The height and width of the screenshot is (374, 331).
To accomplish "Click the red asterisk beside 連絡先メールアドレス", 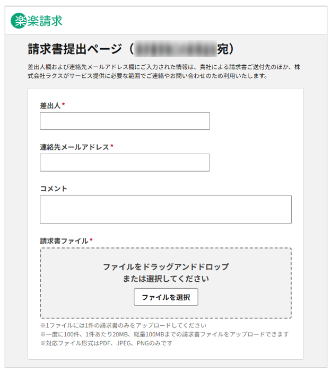I will [x=112, y=146].
